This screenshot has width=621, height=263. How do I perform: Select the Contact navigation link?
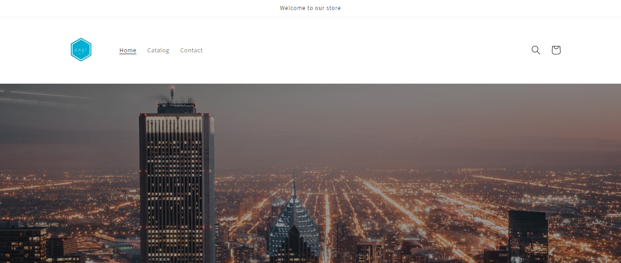pos(191,50)
